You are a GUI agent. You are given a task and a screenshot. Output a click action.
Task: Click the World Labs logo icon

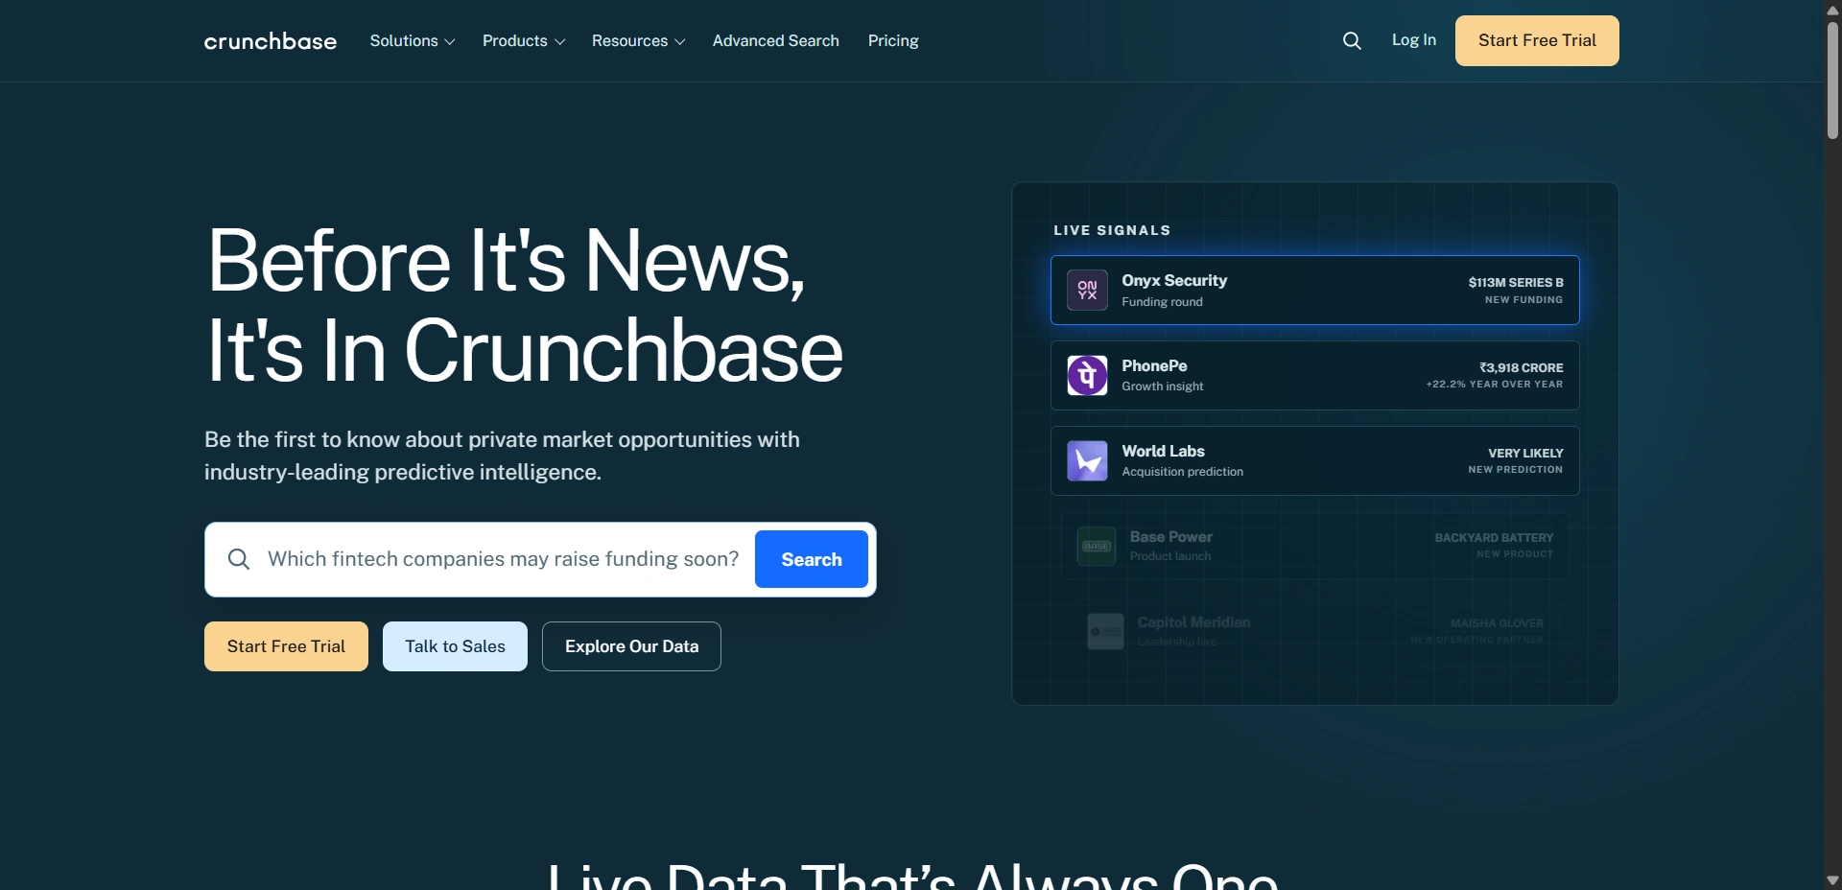(x=1087, y=460)
